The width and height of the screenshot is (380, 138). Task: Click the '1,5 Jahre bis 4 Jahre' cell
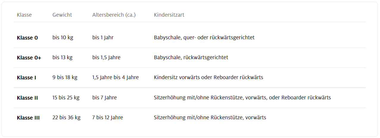pyautogui.click(x=115, y=77)
